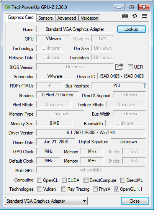Viewport: 154px width, 210px height.
Task: Click the refresh arrows icon
Action: pos(134,16)
